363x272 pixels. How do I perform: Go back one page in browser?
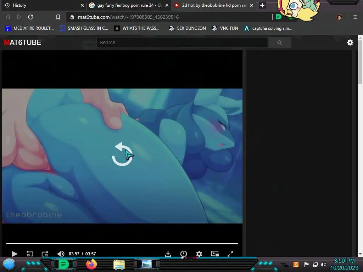pyautogui.click(x=8, y=17)
